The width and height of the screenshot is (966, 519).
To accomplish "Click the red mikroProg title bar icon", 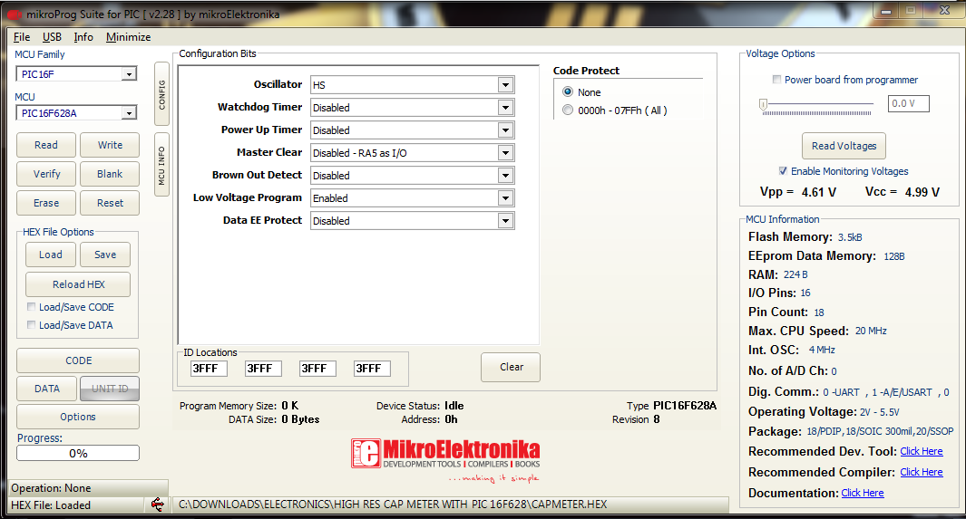I will click(14, 14).
